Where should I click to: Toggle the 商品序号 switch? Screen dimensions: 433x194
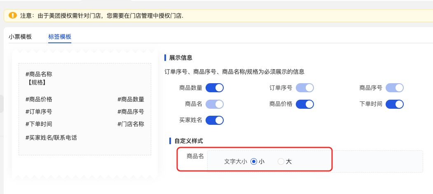coord(394,88)
